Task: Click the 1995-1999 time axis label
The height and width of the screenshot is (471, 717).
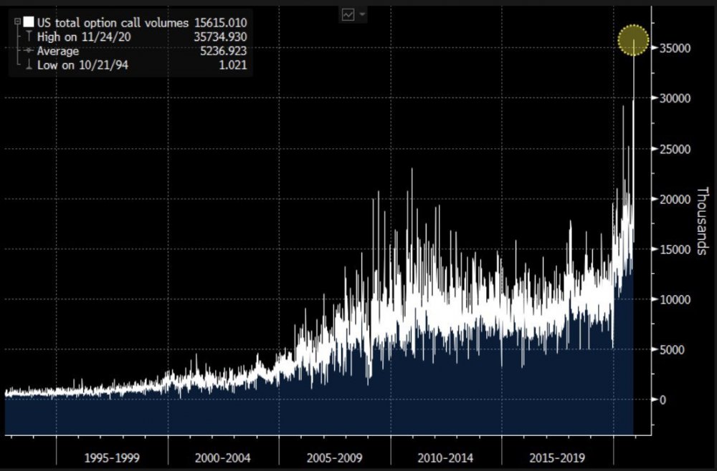Action: (112, 458)
